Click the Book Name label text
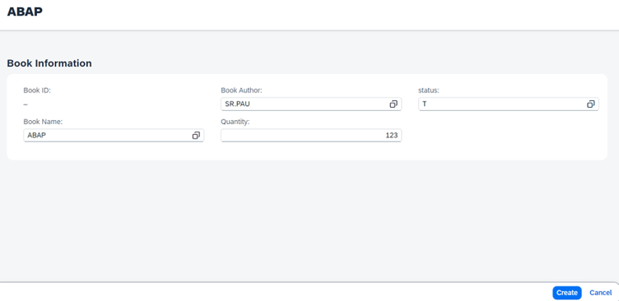 (43, 122)
